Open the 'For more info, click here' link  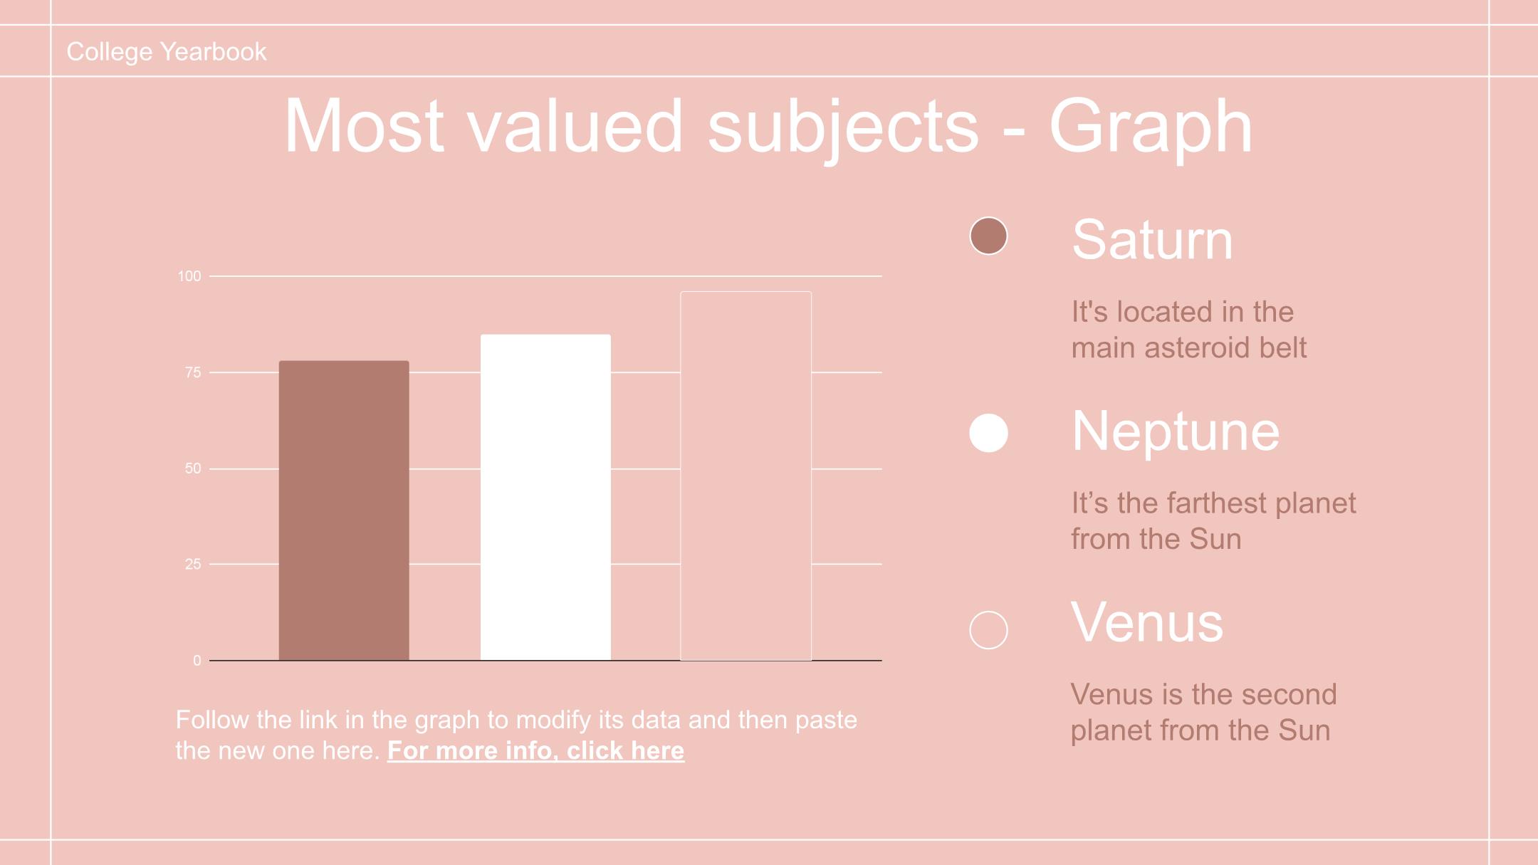pos(535,750)
